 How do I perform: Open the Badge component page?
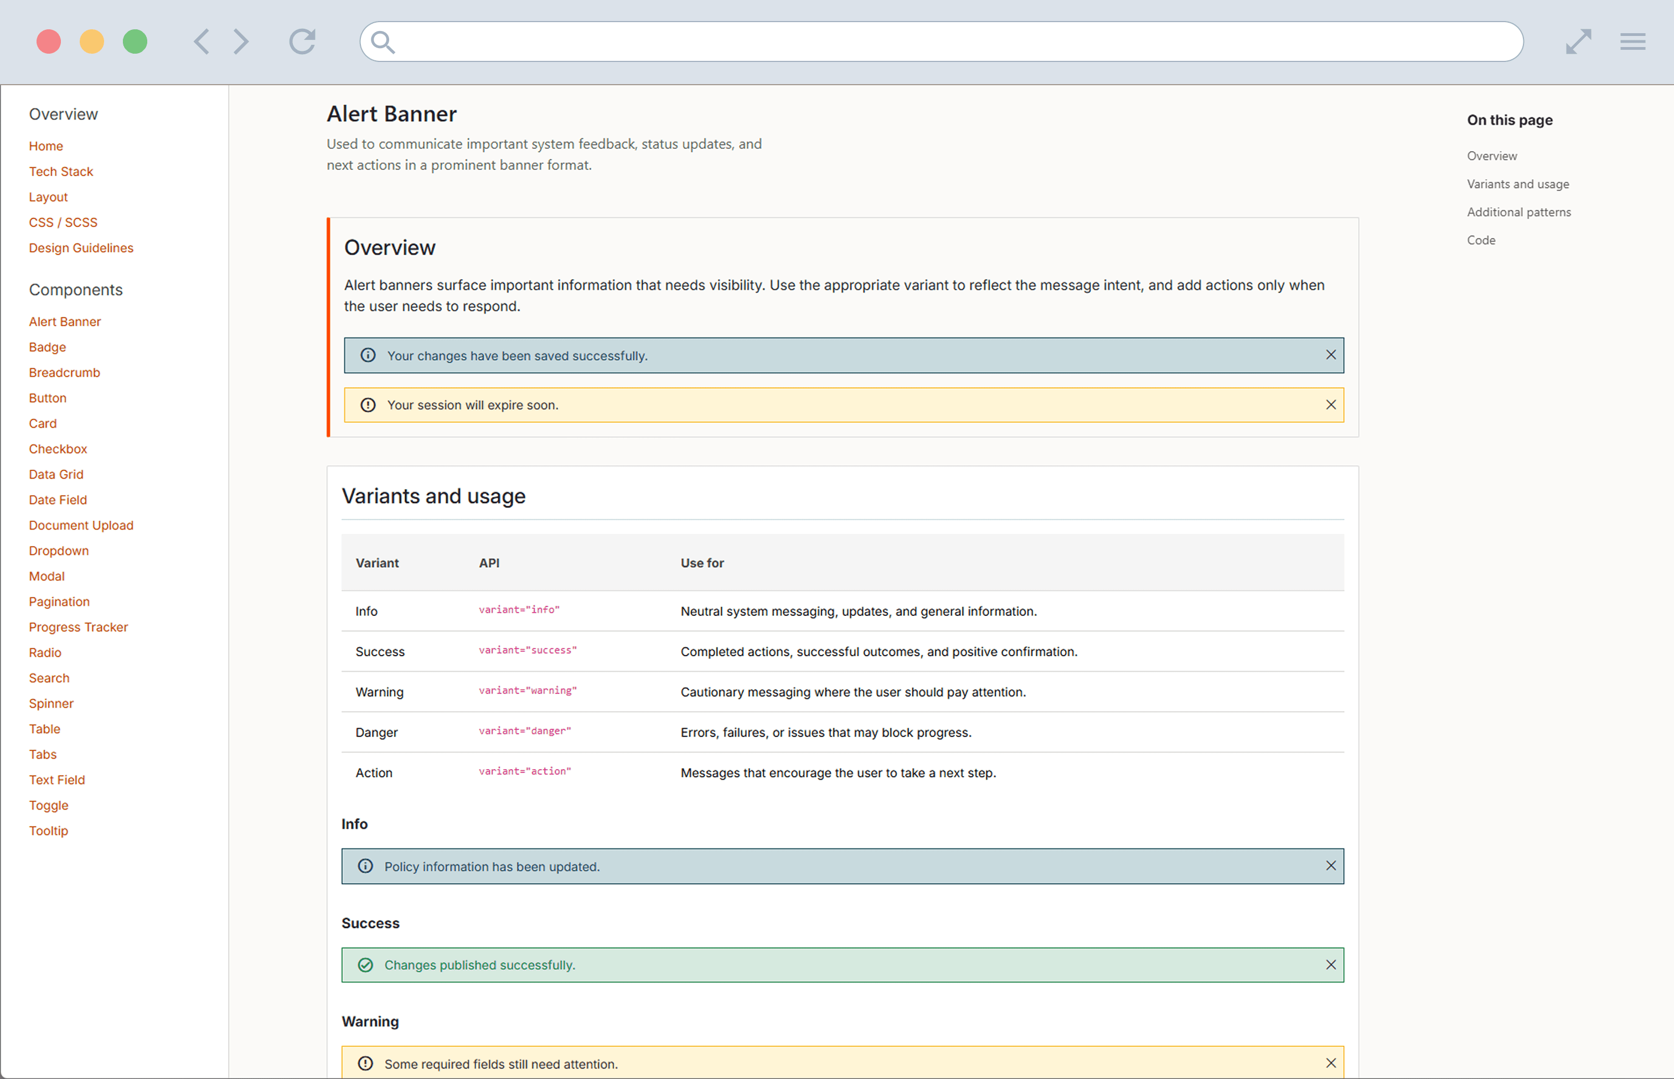pos(48,347)
